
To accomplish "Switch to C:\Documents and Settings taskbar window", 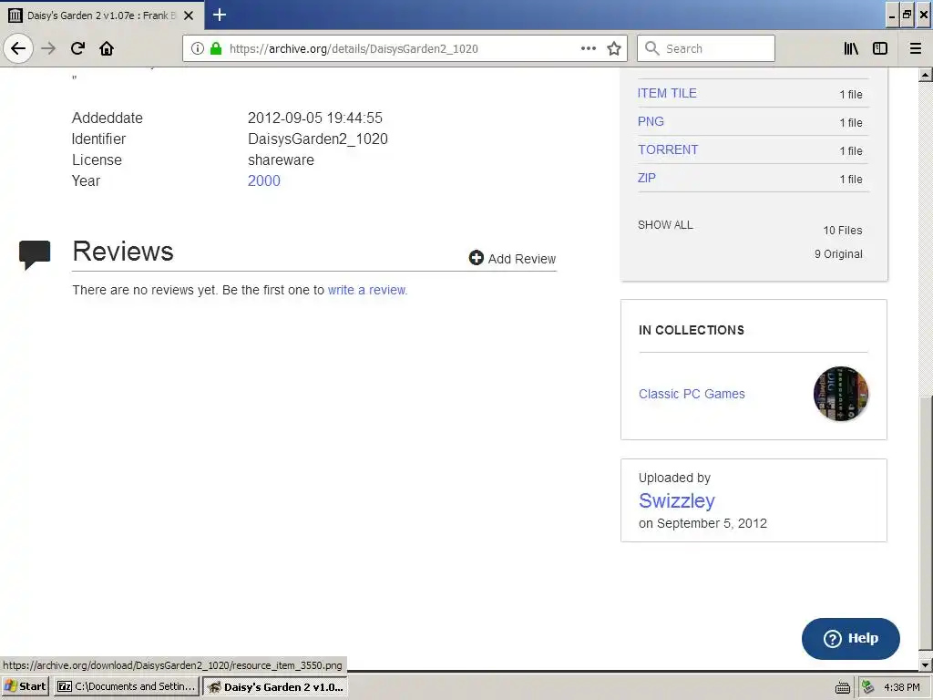I will [126, 686].
